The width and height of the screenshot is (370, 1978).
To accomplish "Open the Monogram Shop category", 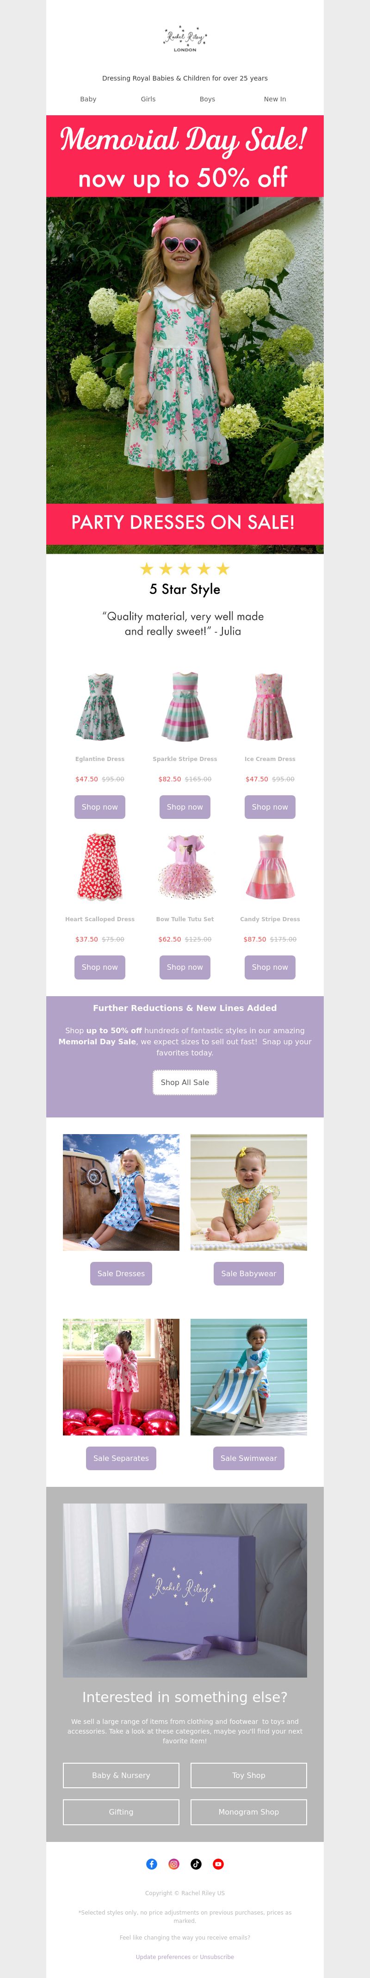I will coord(249,1812).
